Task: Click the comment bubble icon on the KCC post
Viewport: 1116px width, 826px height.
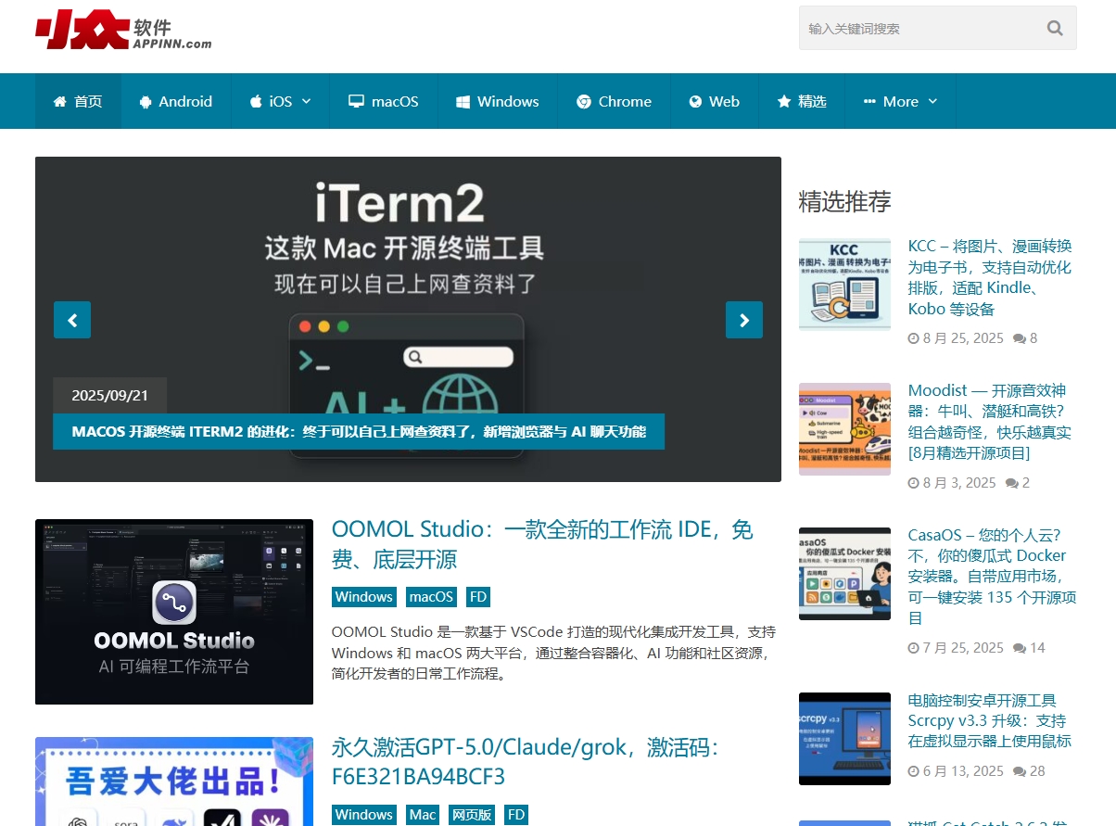Action: pyautogui.click(x=1017, y=338)
